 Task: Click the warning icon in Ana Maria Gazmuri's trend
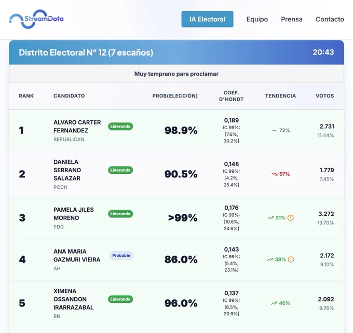click(x=291, y=259)
